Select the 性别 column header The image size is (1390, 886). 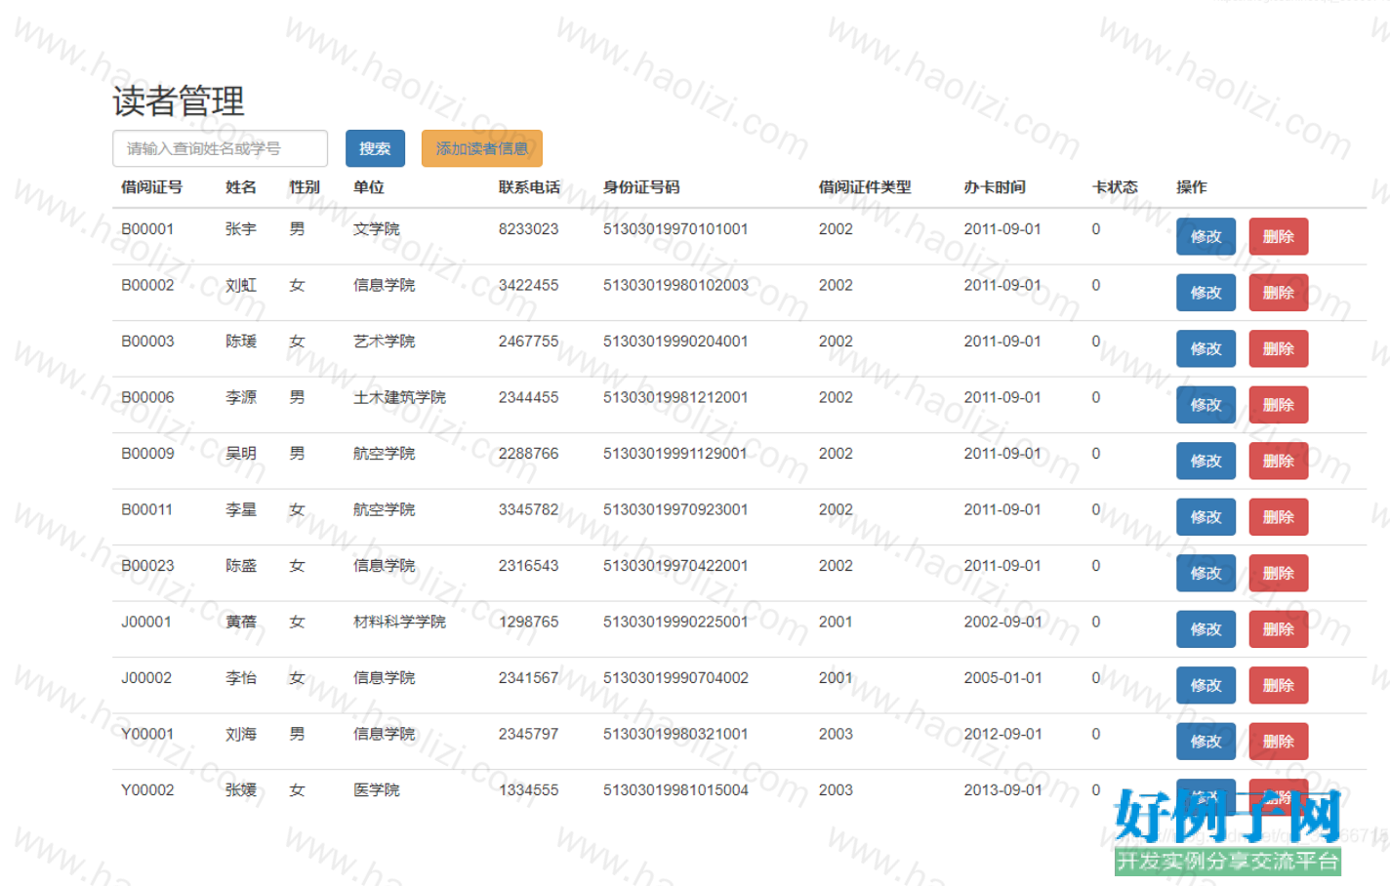[x=305, y=187]
